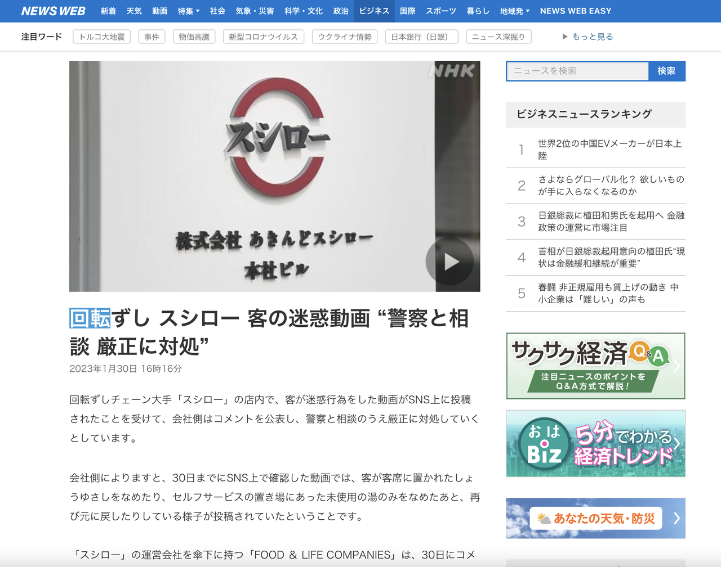Open the おはBiz 経済トレンド banner

point(596,443)
